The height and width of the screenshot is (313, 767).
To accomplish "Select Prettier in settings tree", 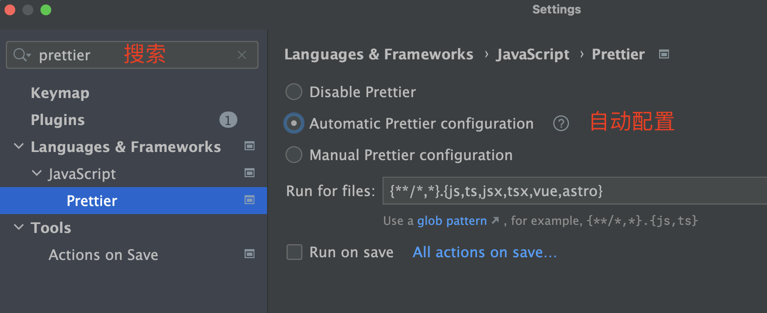I will click(92, 201).
